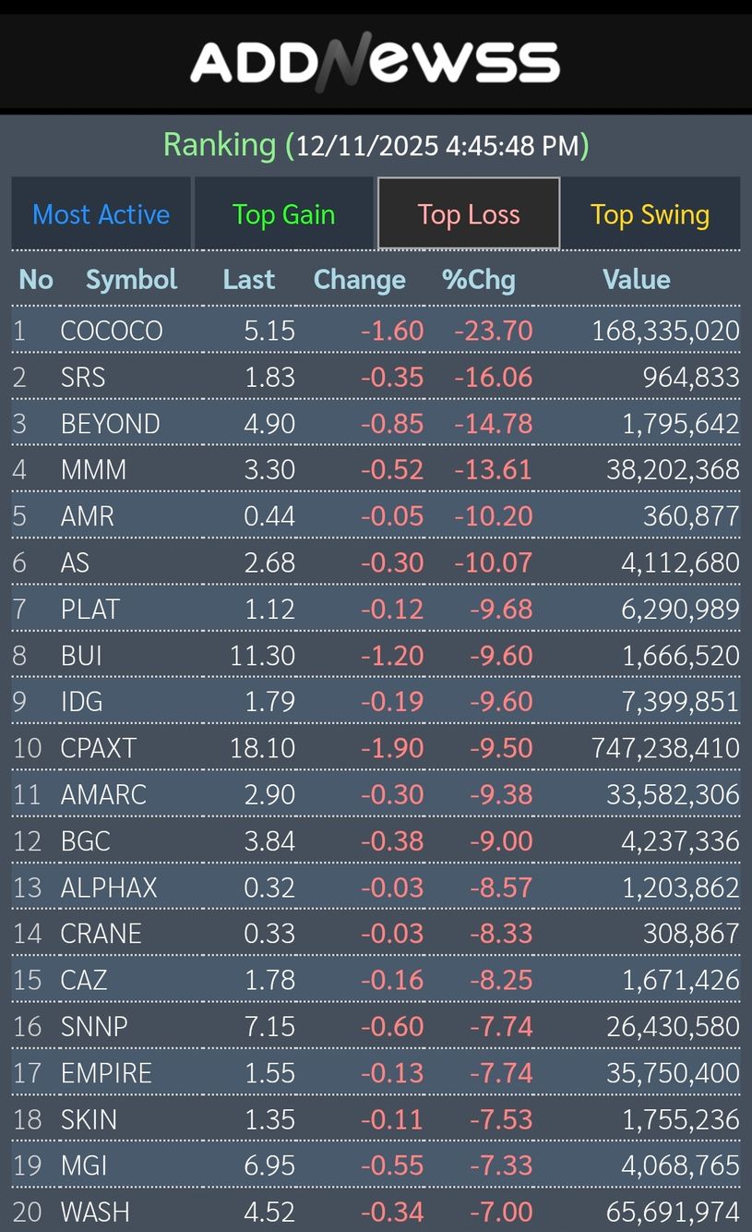Click the Change column header
This screenshot has height=1232, width=752.
(x=359, y=279)
